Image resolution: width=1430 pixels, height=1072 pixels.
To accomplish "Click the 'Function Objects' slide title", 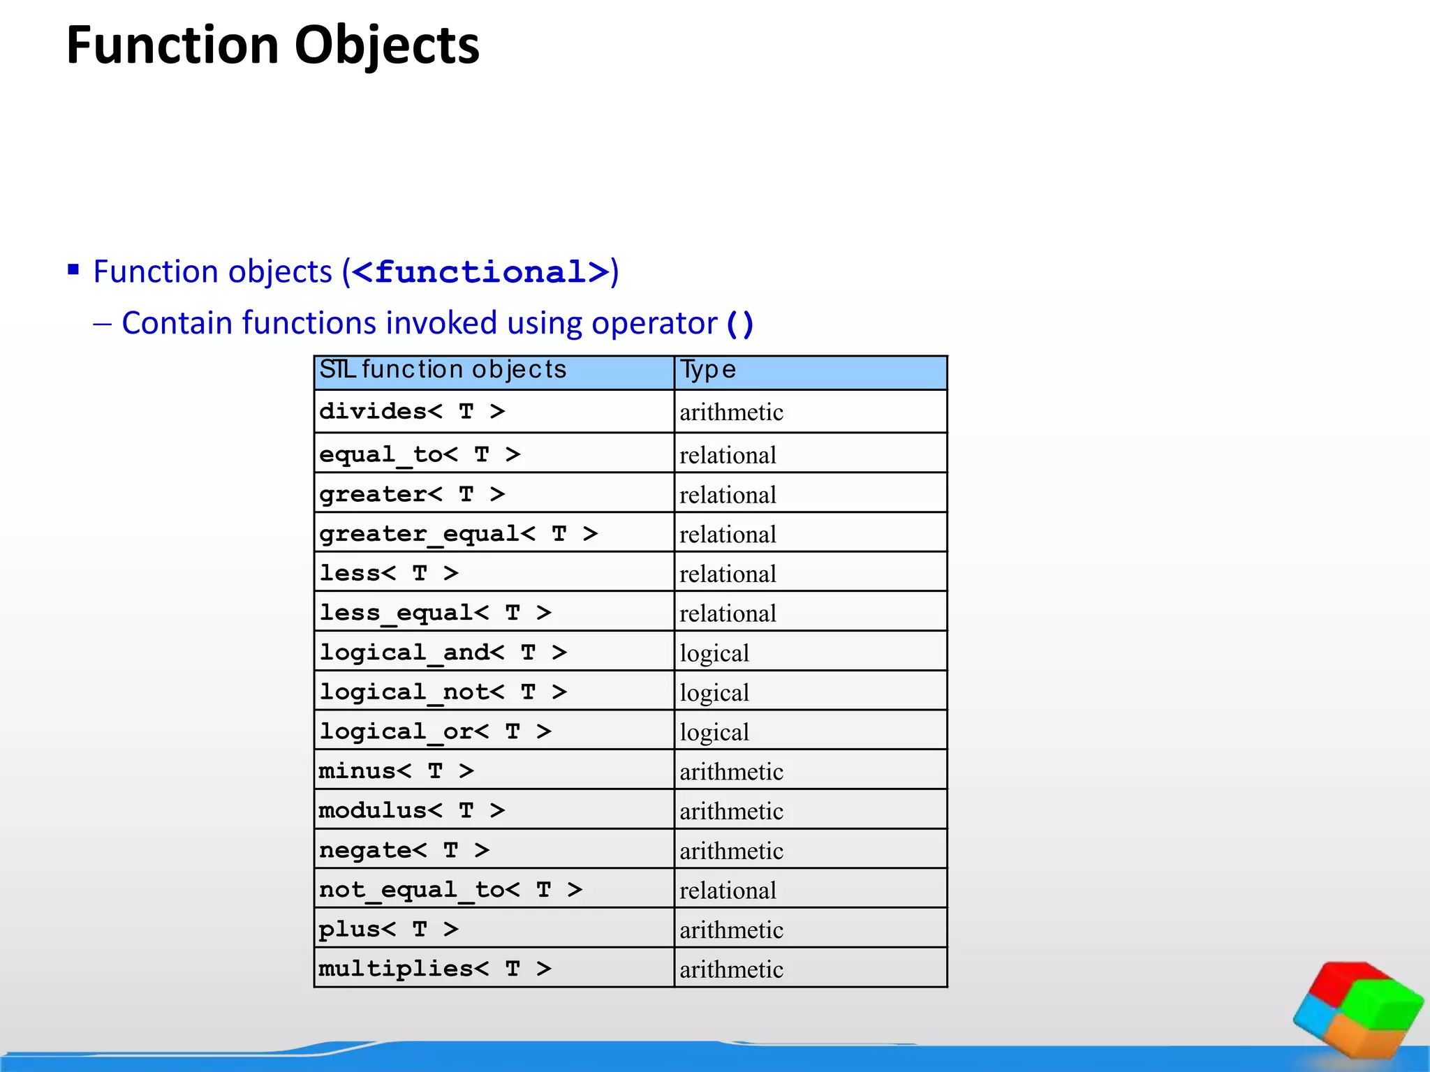I will [x=273, y=46].
